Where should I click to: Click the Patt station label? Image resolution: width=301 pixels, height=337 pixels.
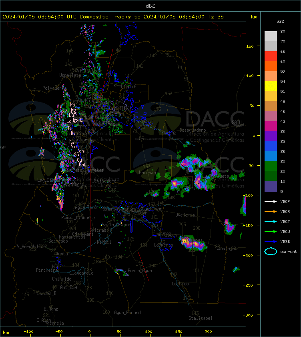(x=84, y=164)
